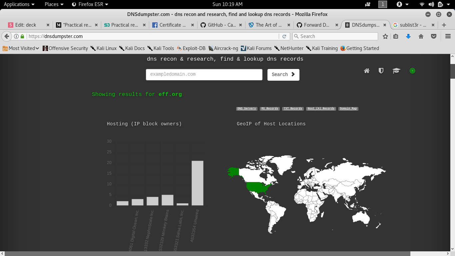Viewport: 455px width, 256px height.
Task: Open the Offensive Security bookmark
Action: [x=65, y=48]
